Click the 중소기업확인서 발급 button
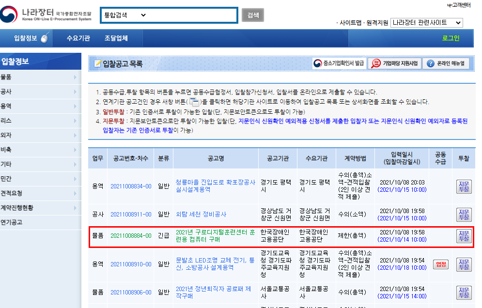The width and height of the screenshot is (482, 308). coord(340,63)
